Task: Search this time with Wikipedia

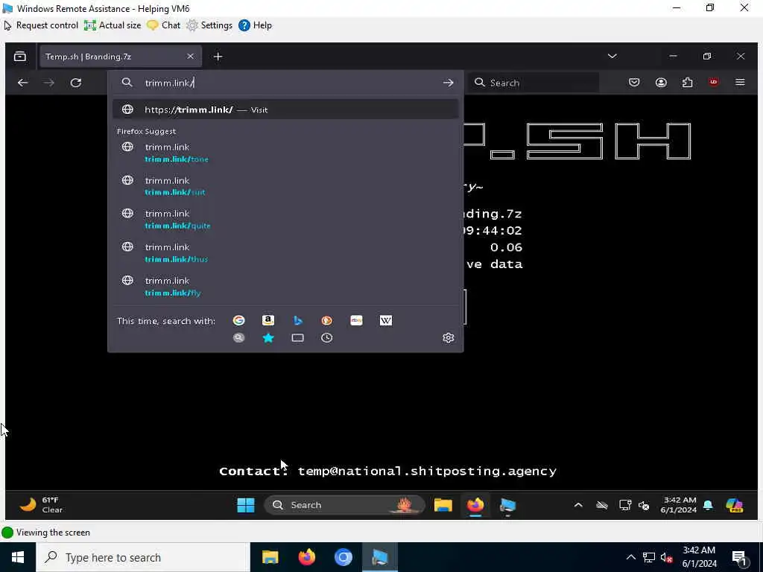Action: [x=386, y=320]
